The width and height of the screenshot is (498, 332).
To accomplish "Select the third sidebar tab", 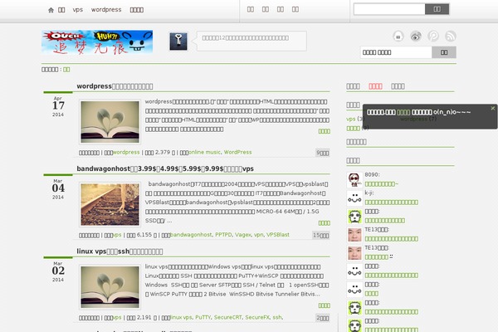I will (x=398, y=86).
